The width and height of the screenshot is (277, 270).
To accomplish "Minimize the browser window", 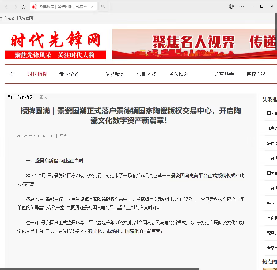I will point(252,6).
